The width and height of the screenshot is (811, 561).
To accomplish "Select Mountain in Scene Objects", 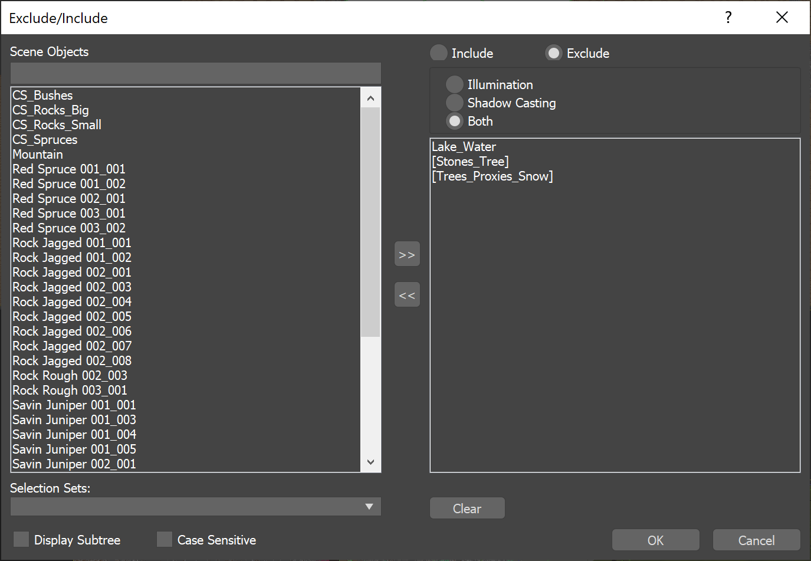I will pyautogui.click(x=38, y=154).
